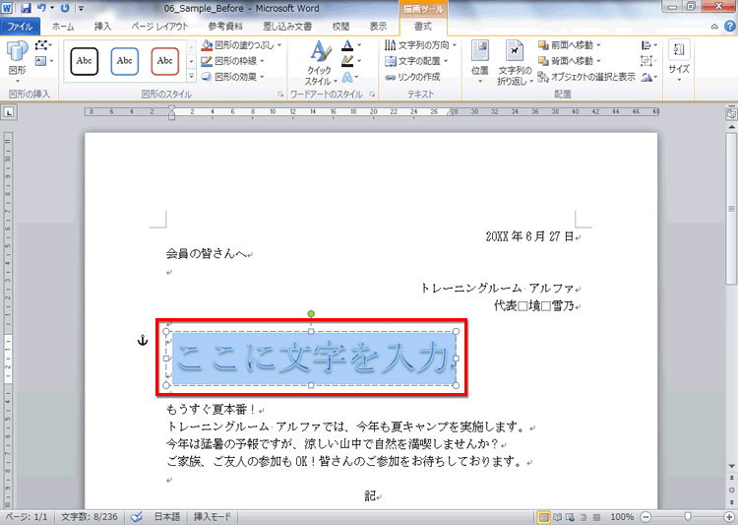Click the select browse object button
The image size is (738, 525).
click(731, 491)
